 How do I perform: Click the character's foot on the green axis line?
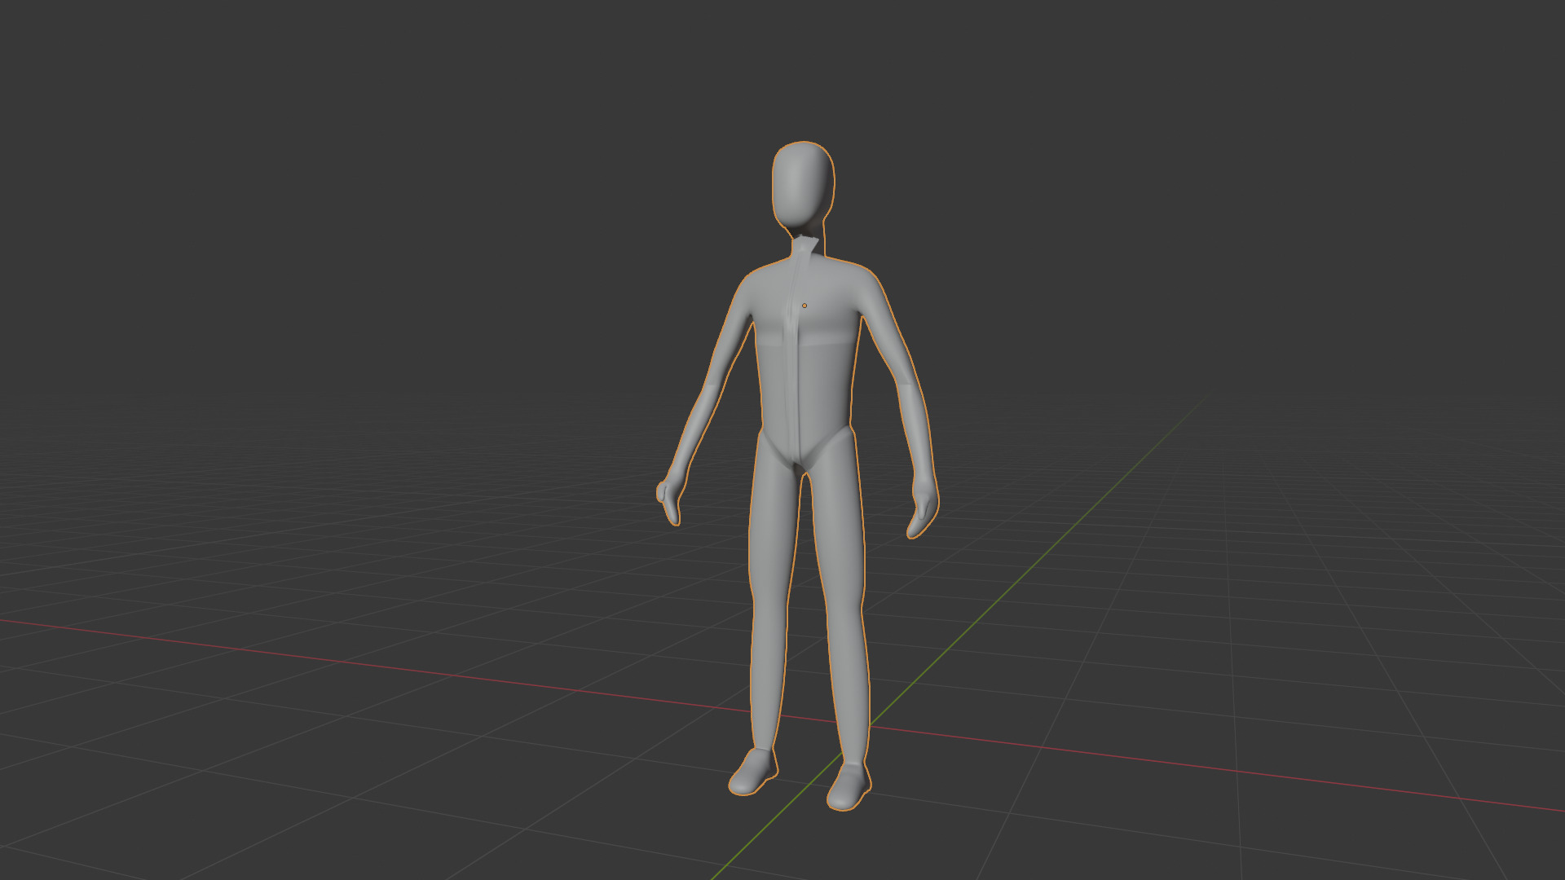[x=849, y=786]
